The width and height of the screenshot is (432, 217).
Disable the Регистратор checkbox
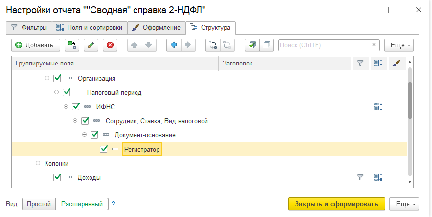tap(103, 149)
